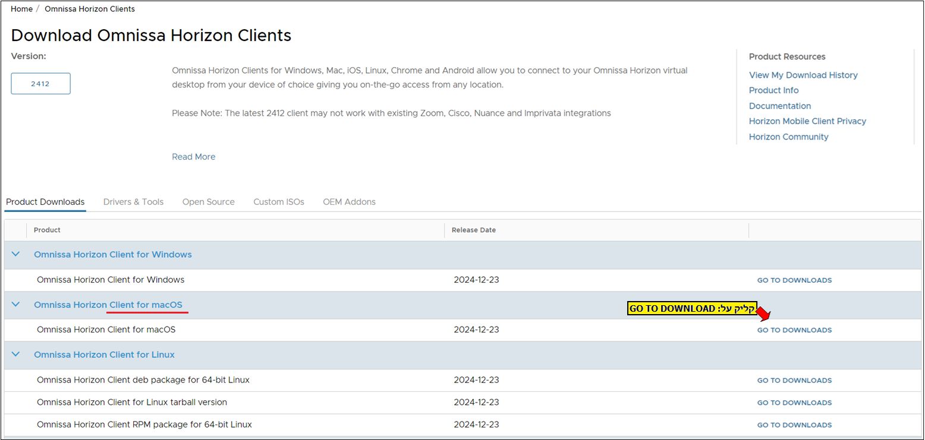Open the version 2412 selector
The width and height of the screenshot is (925, 440).
pyautogui.click(x=40, y=84)
